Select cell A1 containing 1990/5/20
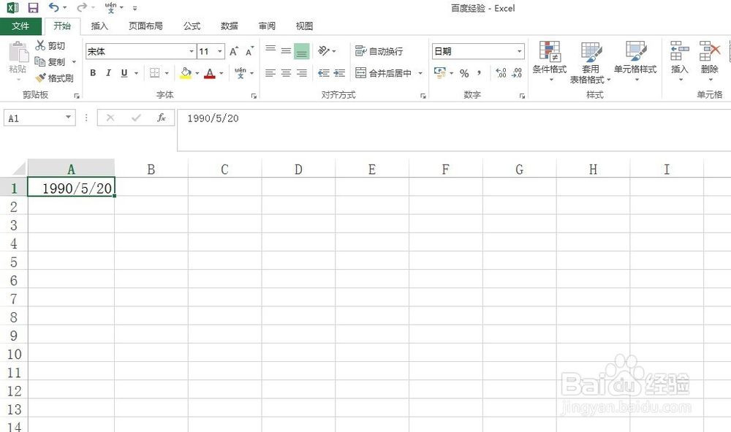Screen dimensions: 731x432 [x=71, y=187]
